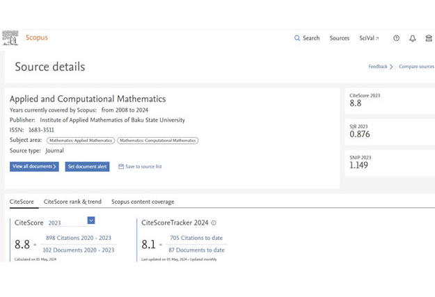Expand the CiteScore year dropdown arrow
The width and height of the screenshot is (435, 297).
pos(91,220)
